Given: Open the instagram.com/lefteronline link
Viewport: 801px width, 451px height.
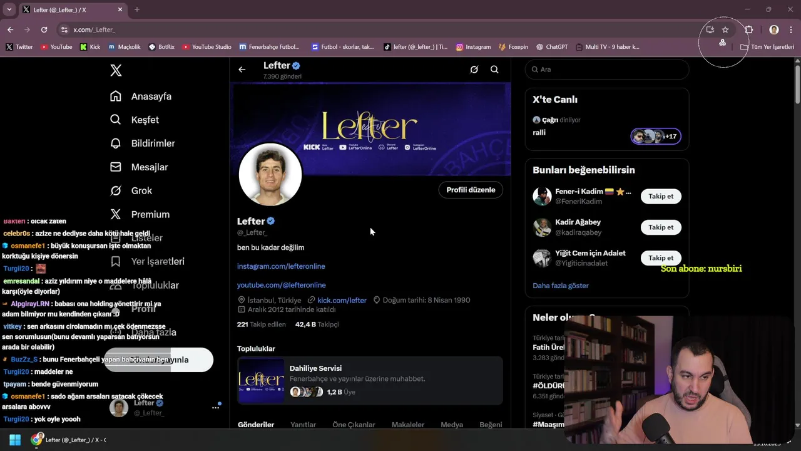Looking at the screenshot, I should point(281,266).
